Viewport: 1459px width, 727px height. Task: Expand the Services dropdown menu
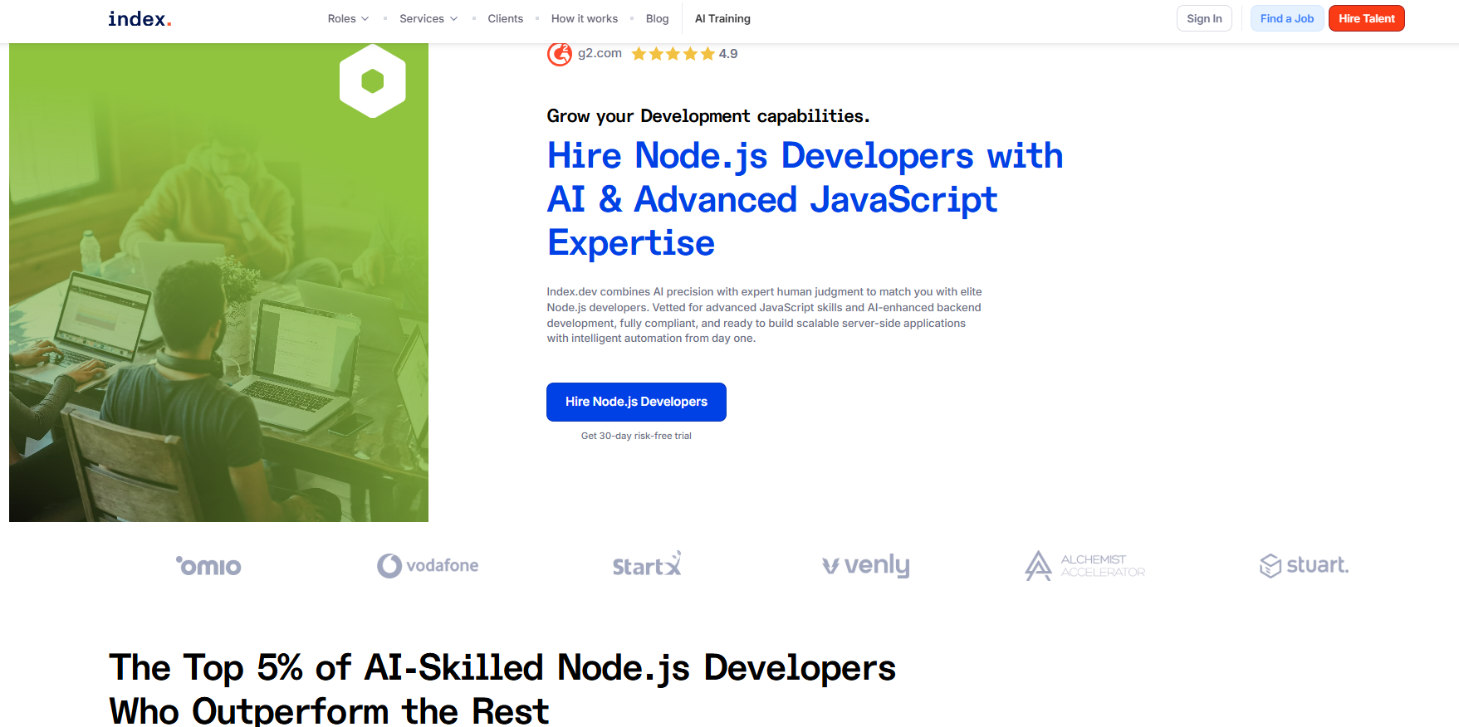(428, 18)
